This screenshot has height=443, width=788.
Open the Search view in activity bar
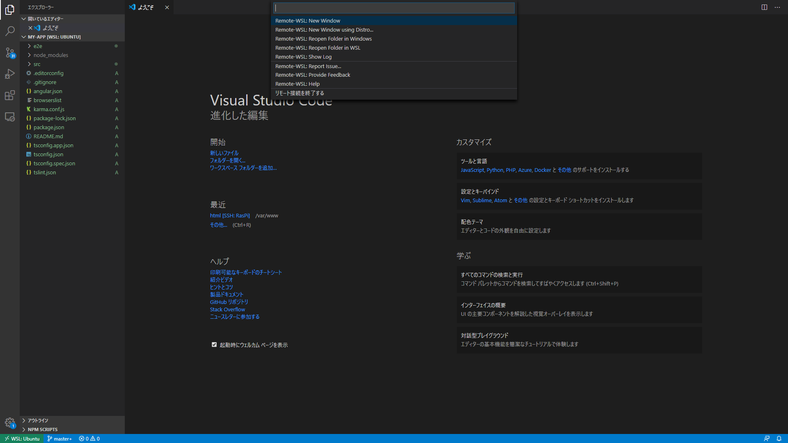point(10,31)
